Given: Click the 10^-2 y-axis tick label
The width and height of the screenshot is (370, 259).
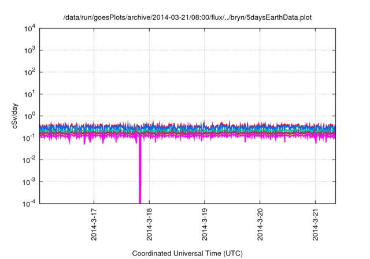Looking at the screenshot, I should coord(29,160).
